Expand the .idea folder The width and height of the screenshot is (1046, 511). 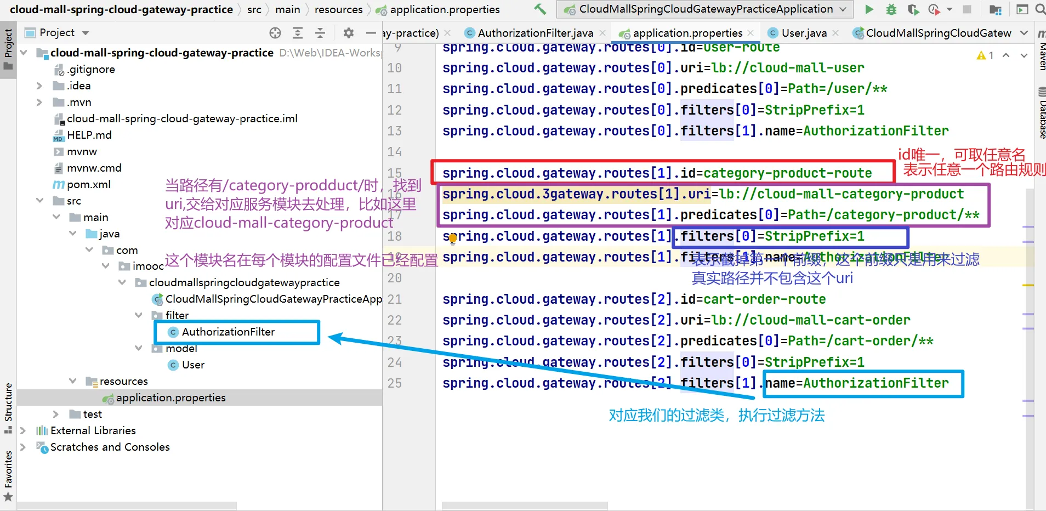[39, 86]
